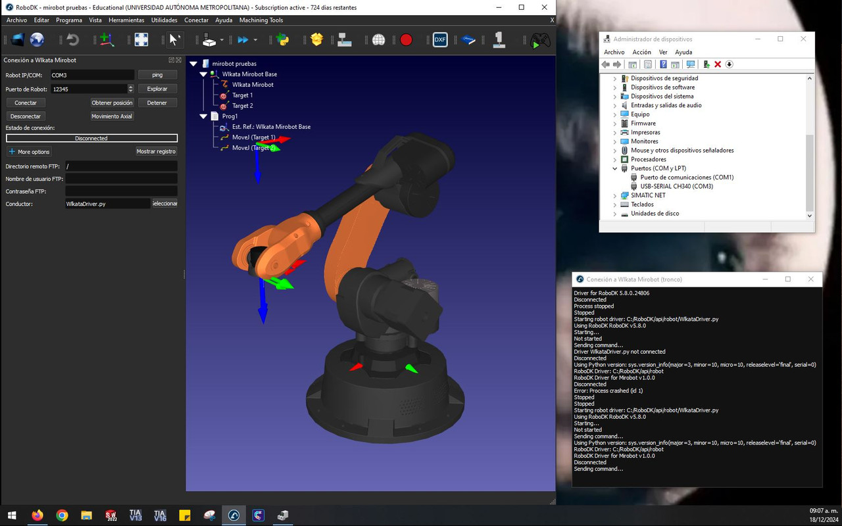The height and width of the screenshot is (526, 842).
Task: Open the Machining Tools menu
Action: pos(261,20)
